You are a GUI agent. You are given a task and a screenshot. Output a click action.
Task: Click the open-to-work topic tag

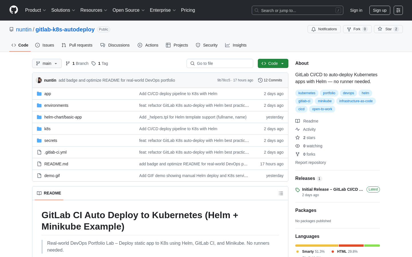(322, 109)
